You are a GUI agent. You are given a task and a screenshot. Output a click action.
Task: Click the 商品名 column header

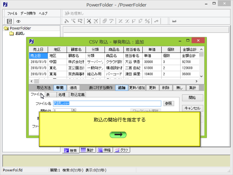point(114,50)
